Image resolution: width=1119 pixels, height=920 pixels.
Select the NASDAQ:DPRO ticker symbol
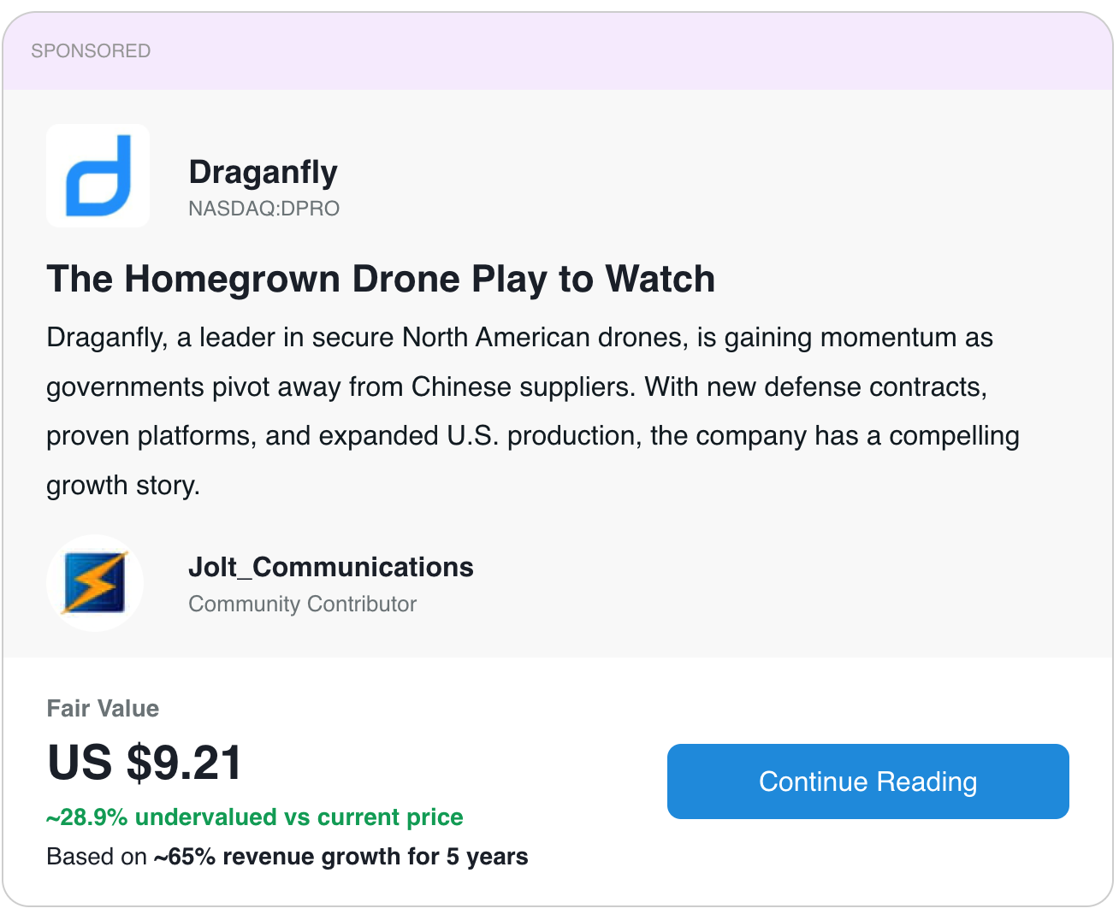(x=263, y=209)
